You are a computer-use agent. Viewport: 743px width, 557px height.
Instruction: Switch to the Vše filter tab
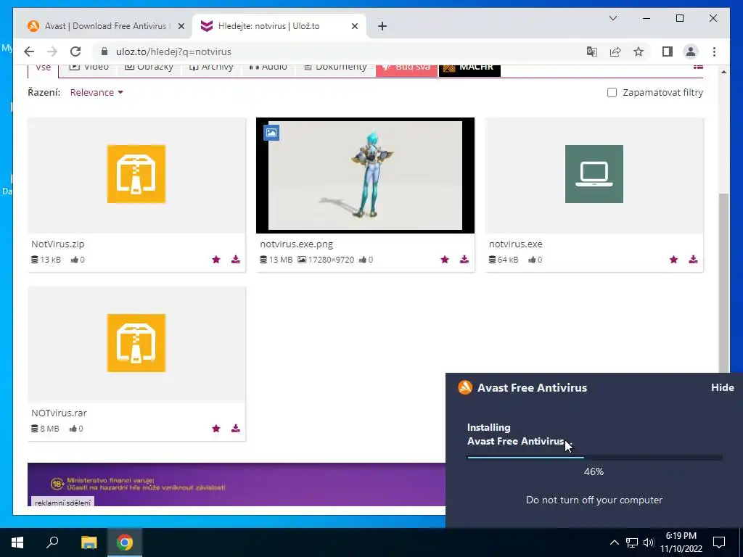tap(43, 69)
